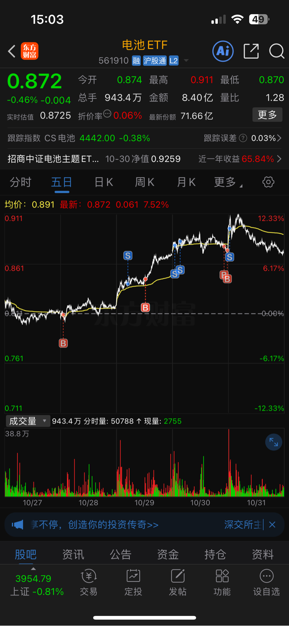Tap the 折价率 info icon
Image resolution: width=289 pixels, height=626 pixels.
(x=107, y=114)
